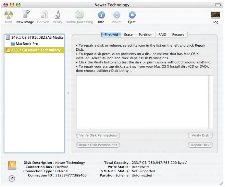Open the Partition tab

pos(145,34)
